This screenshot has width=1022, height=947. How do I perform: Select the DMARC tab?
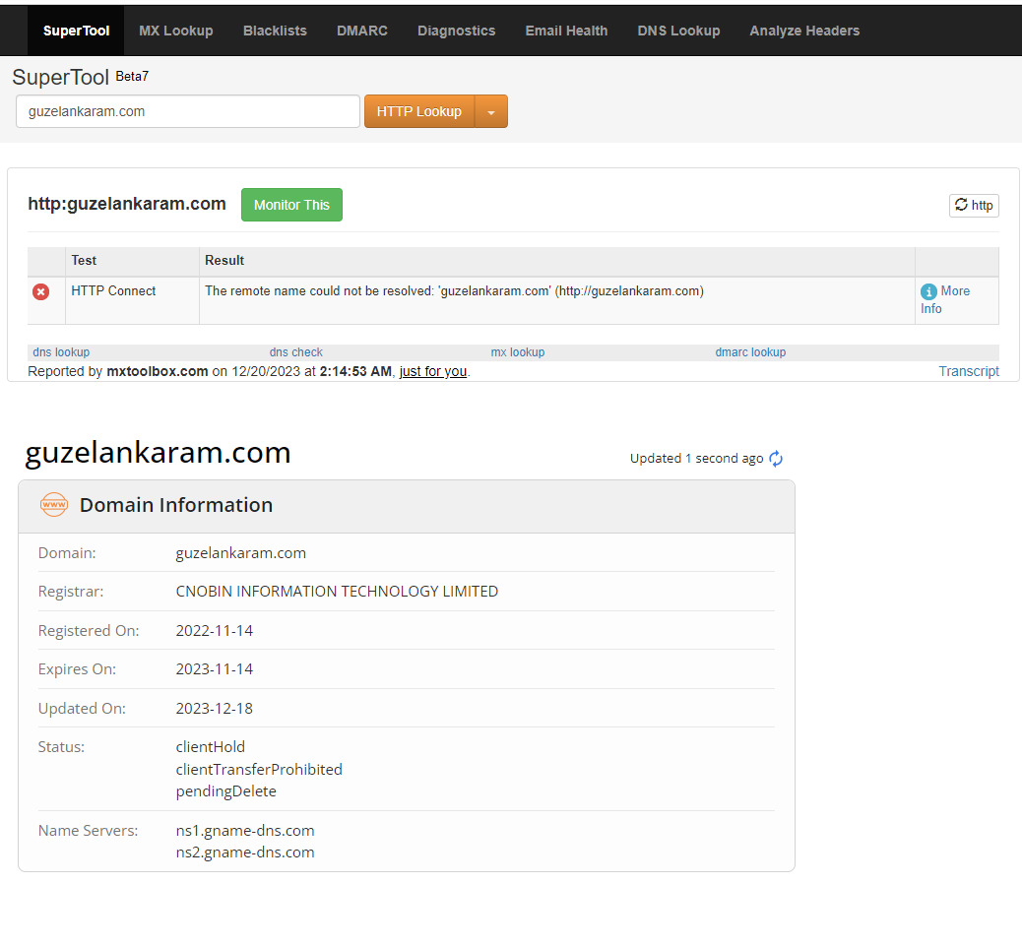point(361,30)
